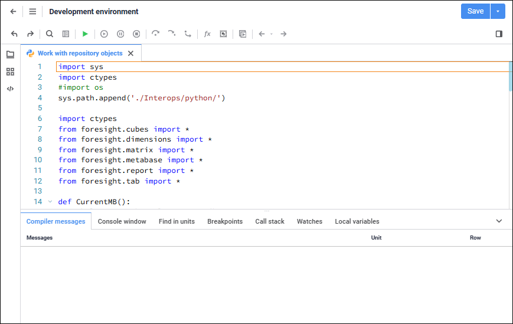Open the hamburger main menu

[32, 12]
